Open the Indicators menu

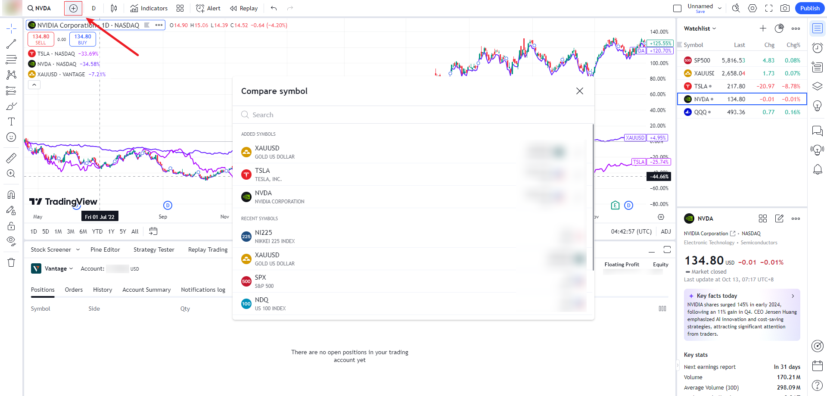pyautogui.click(x=149, y=8)
